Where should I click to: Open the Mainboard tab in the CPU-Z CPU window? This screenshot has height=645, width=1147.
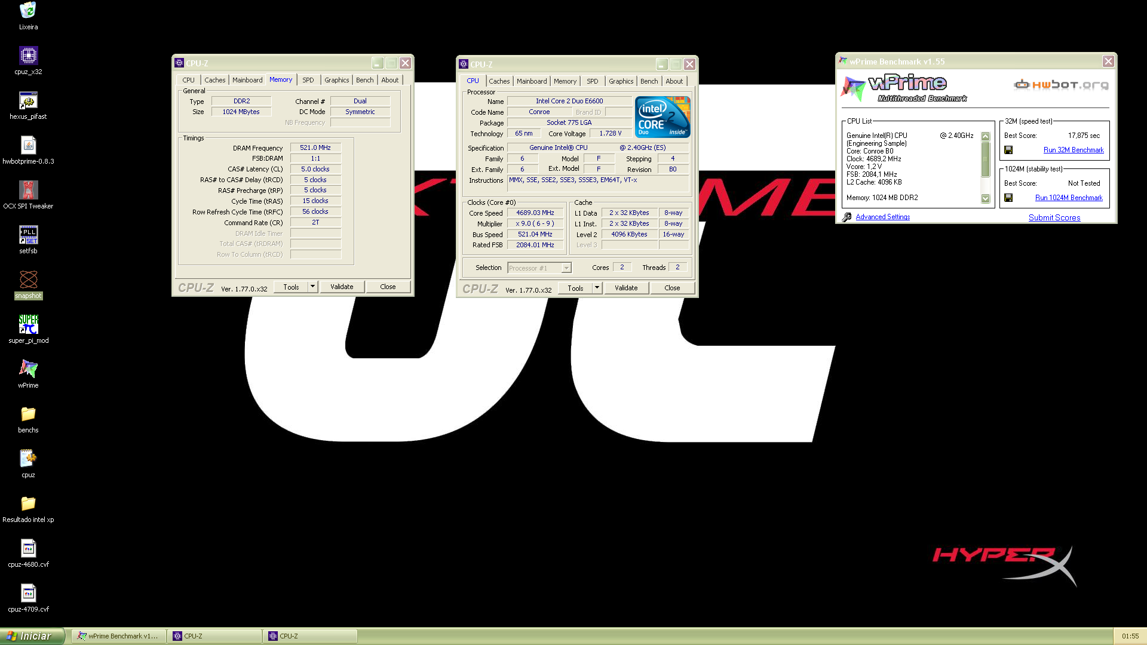[x=532, y=81]
